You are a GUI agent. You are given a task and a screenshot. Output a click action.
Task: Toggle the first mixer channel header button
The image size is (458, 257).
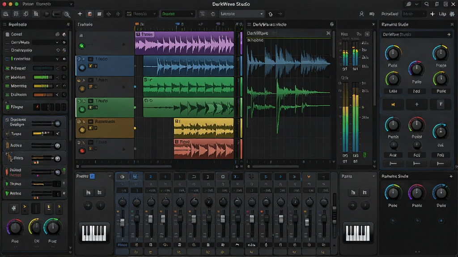click(122, 177)
